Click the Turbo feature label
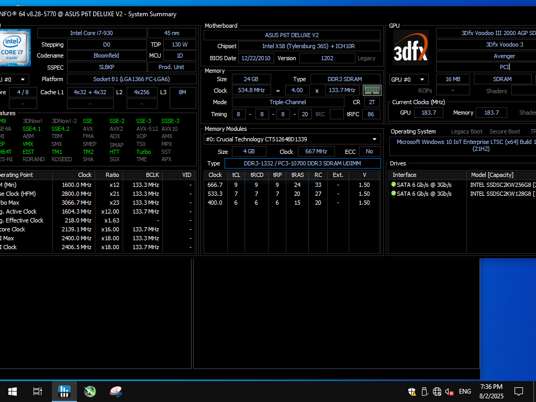The width and height of the screenshot is (536, 402). pos(143,152)
